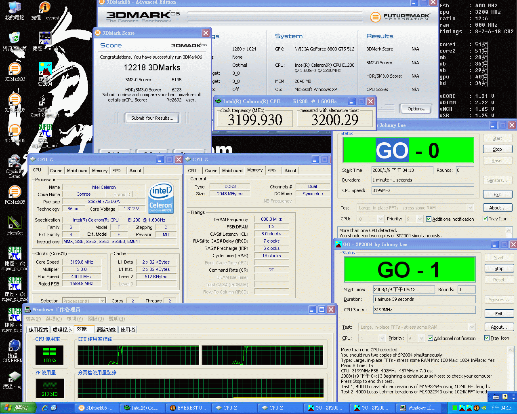Open the Start_Super_Pi shortcut icon
The height and width of the screenshot is (414, 517).
point(45,105)
